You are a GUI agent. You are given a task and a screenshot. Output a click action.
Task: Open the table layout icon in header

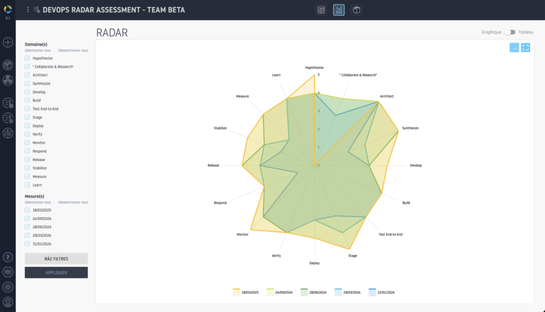[321, 10]
